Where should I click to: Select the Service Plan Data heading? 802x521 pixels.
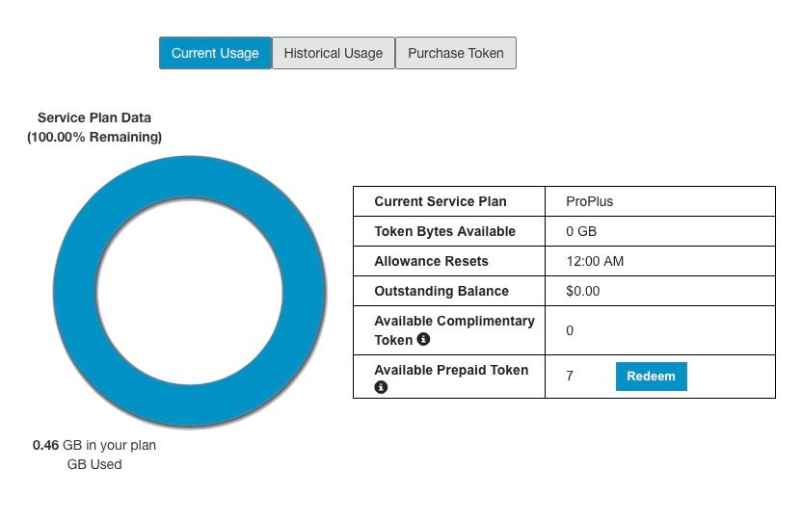tap(94, 117)
